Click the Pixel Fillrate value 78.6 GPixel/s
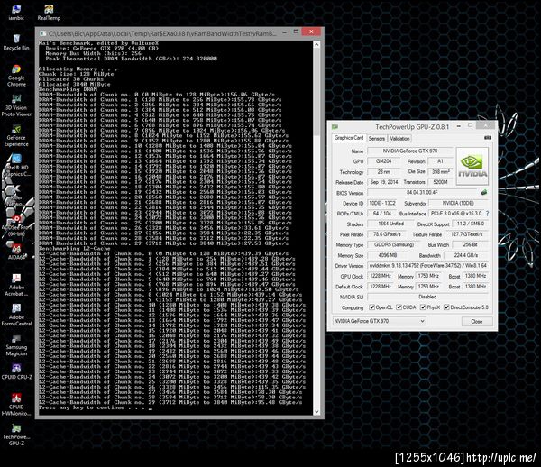The height and width of the screenshot is (467, 541). (x=388, y=234)
